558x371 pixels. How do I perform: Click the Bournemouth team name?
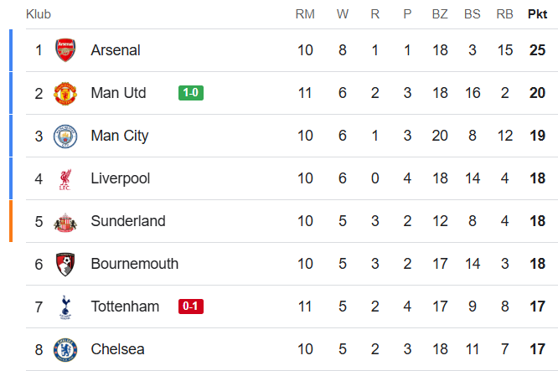[x=134, y=264]
